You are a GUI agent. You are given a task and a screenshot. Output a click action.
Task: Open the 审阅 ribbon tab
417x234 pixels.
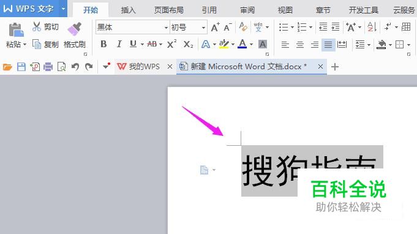pyautogui.click(x=247, y=10)
